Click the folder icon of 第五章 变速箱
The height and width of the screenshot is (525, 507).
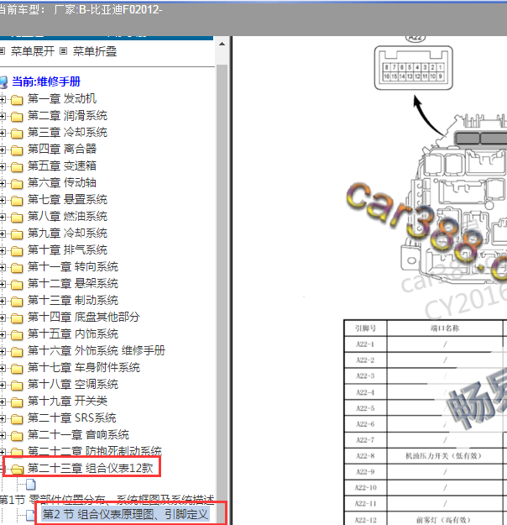click(x=17, y=166)
